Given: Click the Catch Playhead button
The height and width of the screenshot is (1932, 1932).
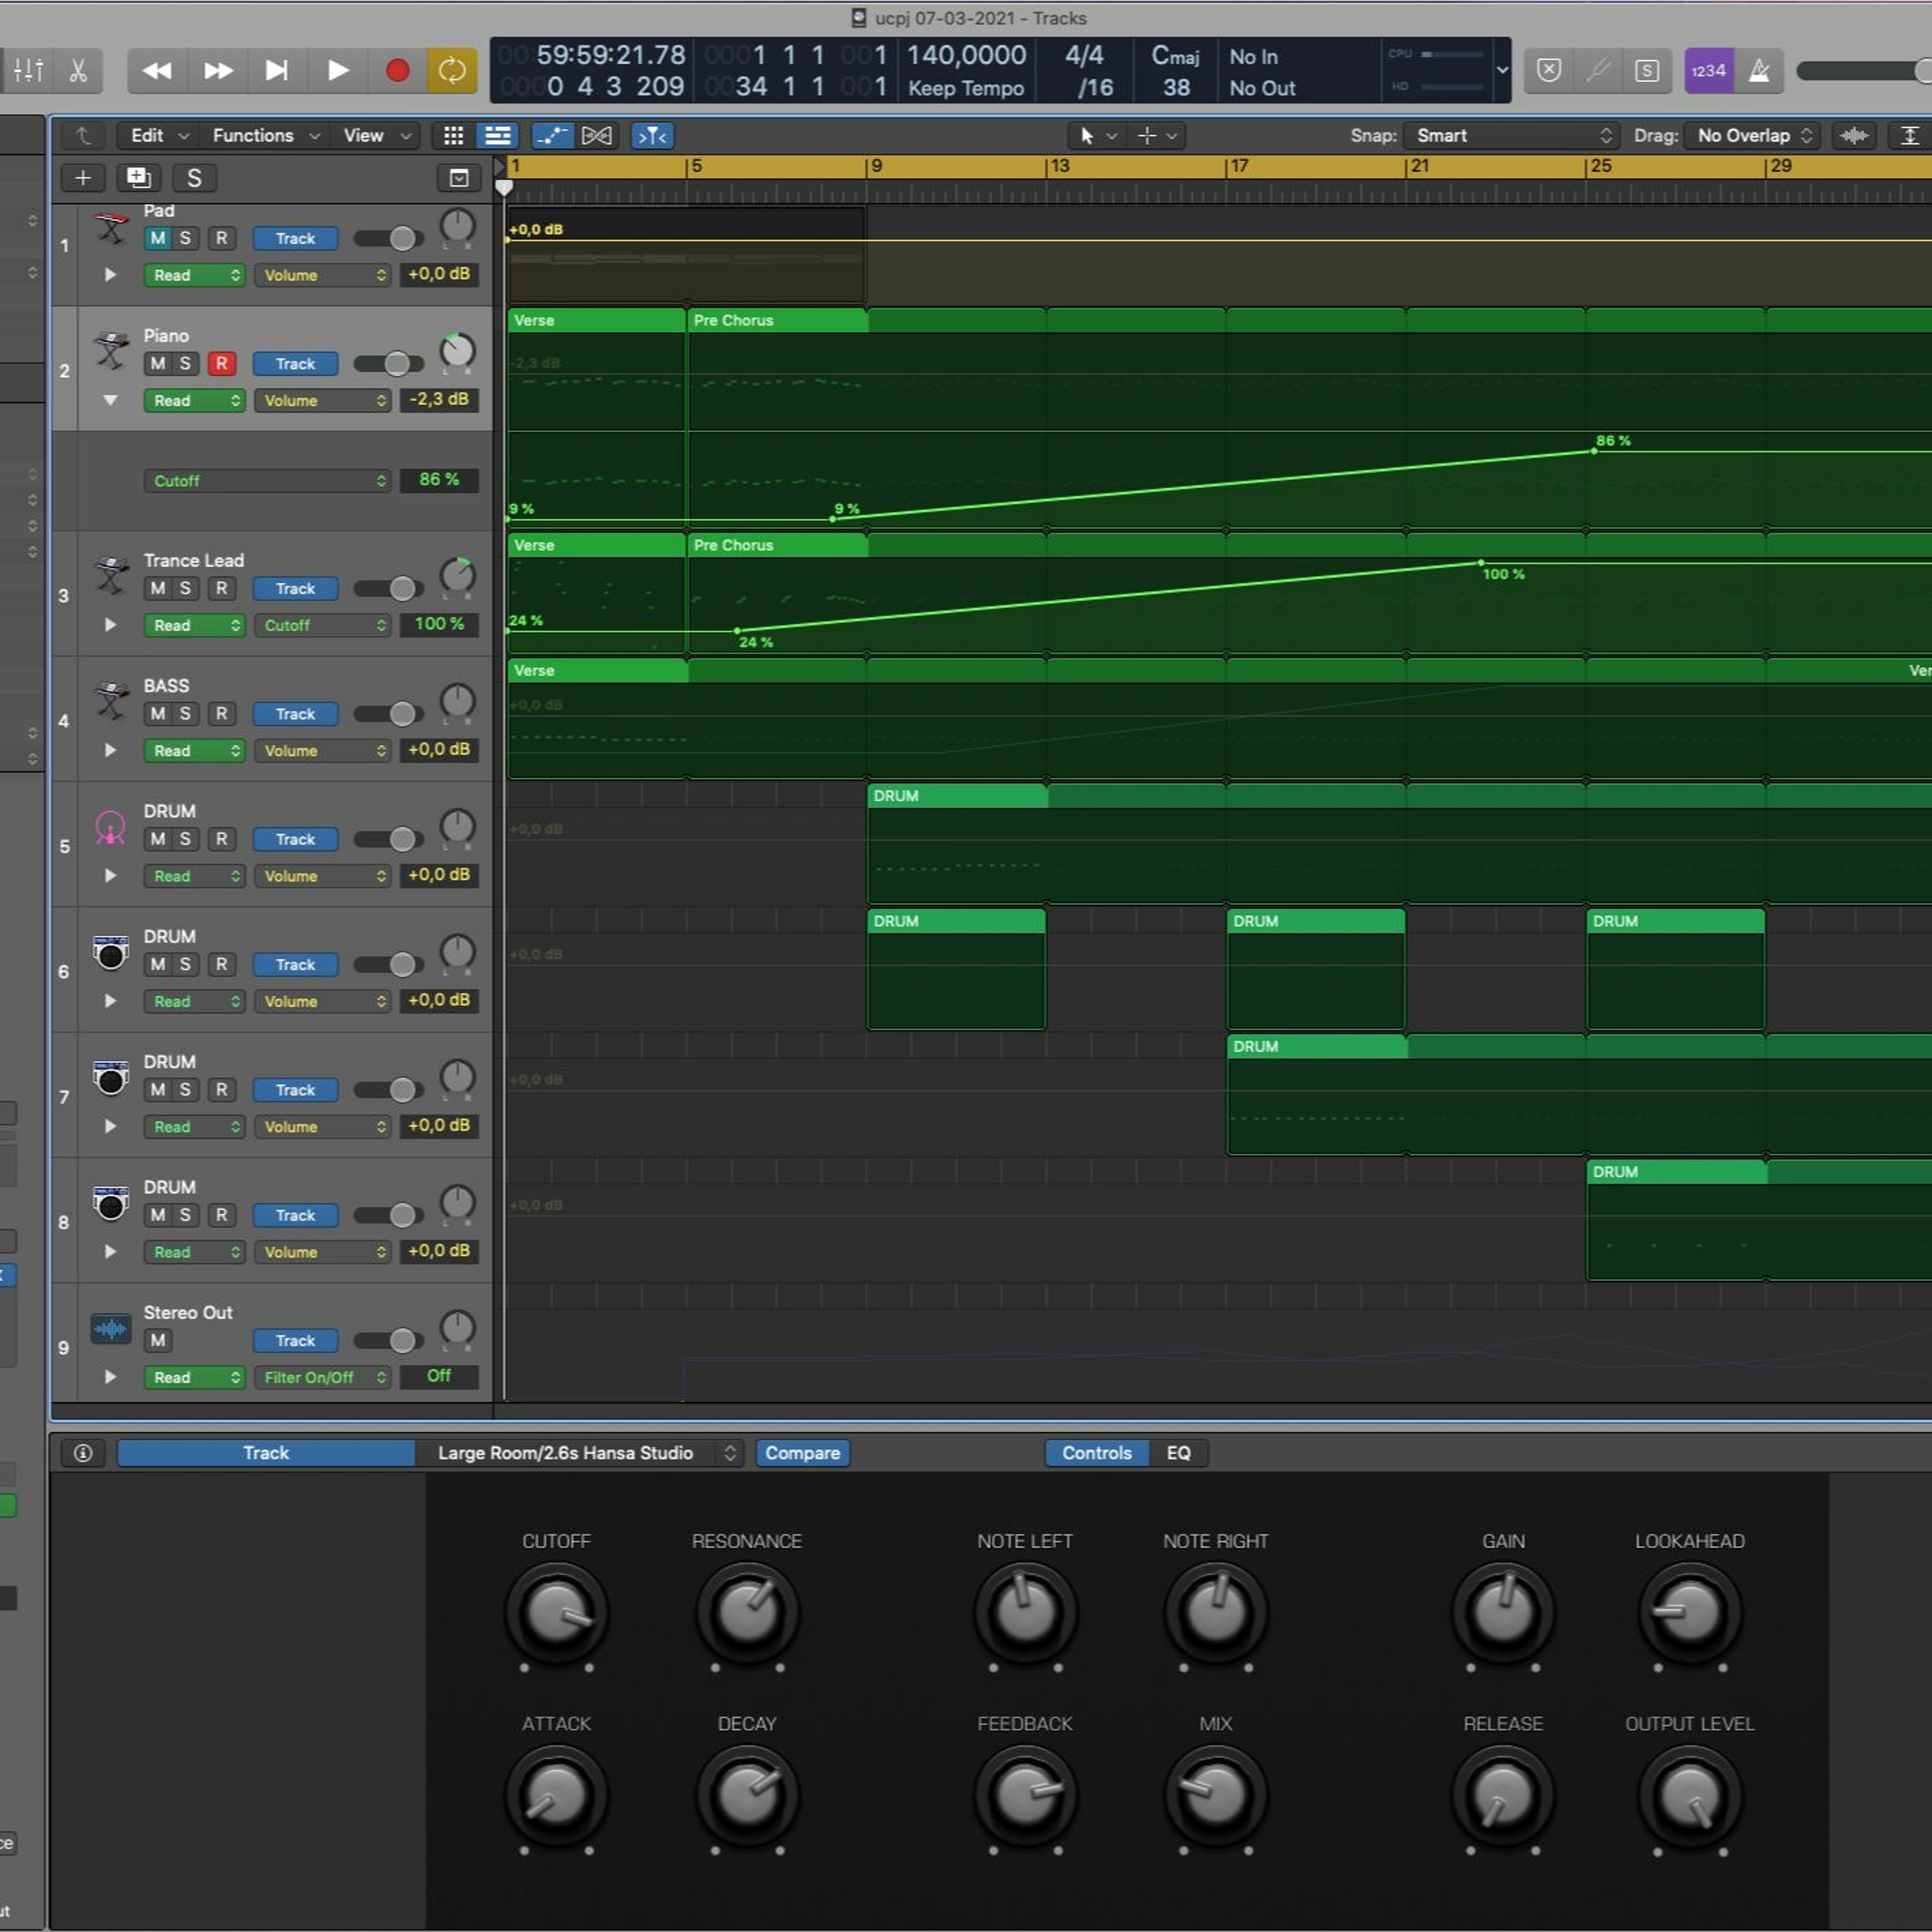Looking at the screenshot, I should 652,136.
